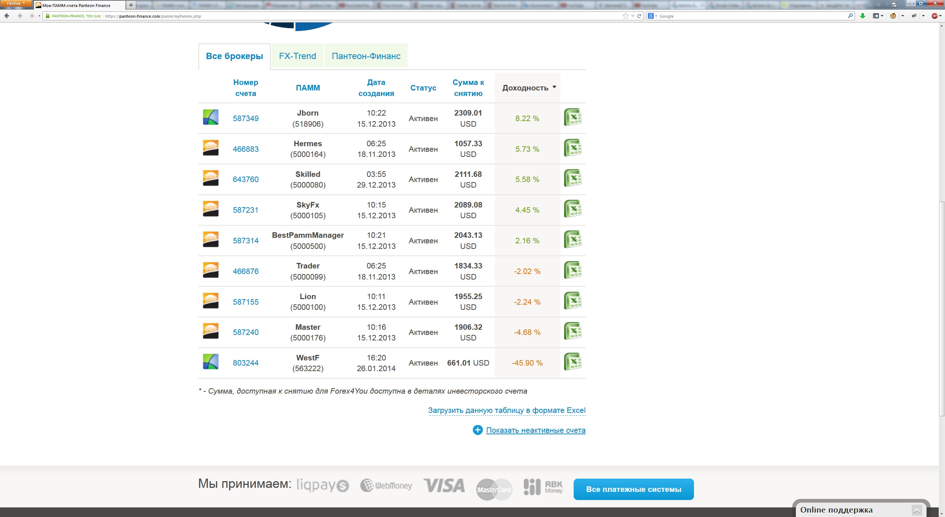Bookmark page with star icon
The image size is (945, 517).
[x=625, y=16]
